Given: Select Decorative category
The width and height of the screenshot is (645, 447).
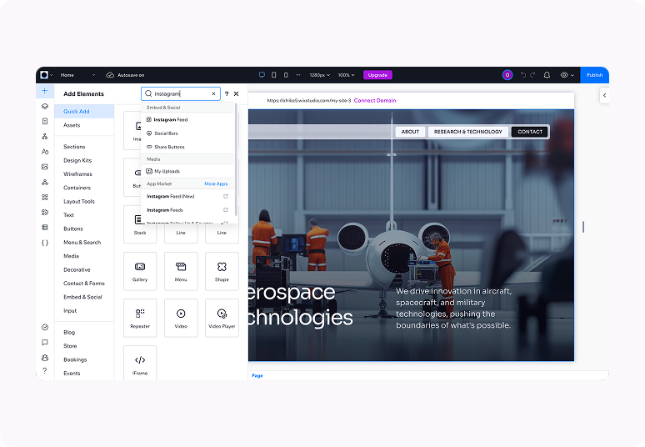Looking at the screenshot, I should pyautogui.click(x=77, y=269).
